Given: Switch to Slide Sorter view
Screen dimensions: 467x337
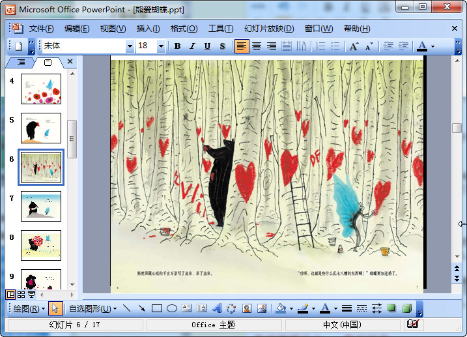Looking at the screenshot, I should tap(21, 295).
